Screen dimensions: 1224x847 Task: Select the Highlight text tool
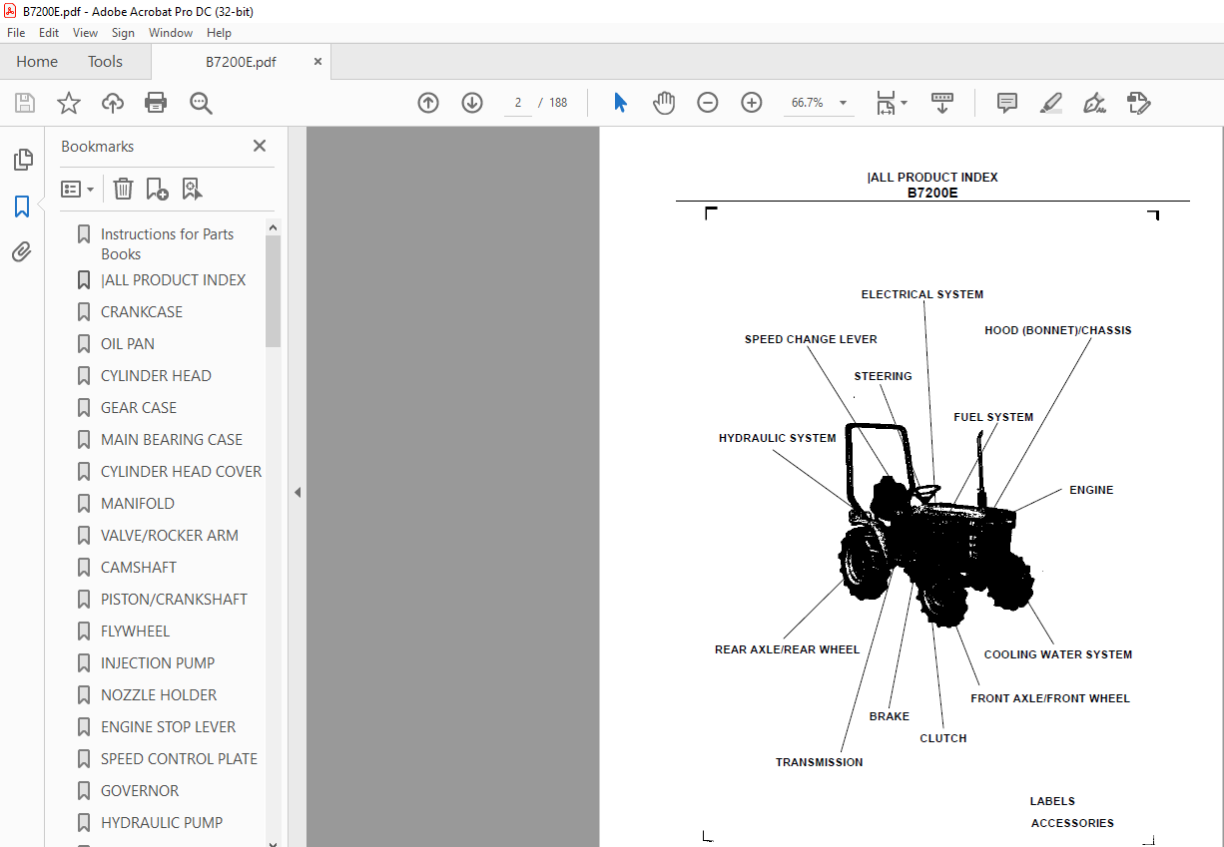click(x=1050, y=103)
